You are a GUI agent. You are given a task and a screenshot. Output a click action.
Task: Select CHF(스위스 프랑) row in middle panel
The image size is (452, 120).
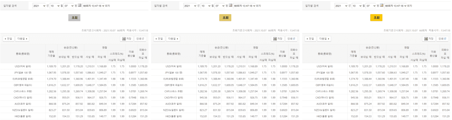pos(225,91)
